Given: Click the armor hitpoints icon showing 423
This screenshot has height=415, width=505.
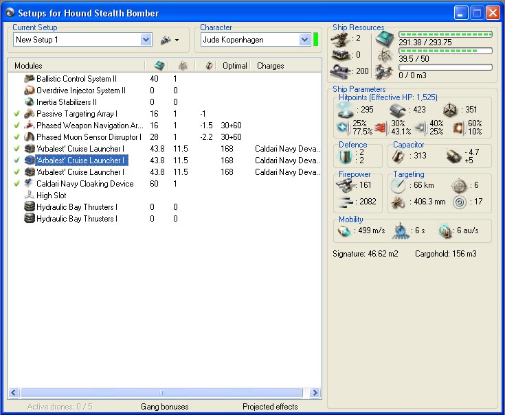Looking at the screenshot, I should [x=397, y=110].
